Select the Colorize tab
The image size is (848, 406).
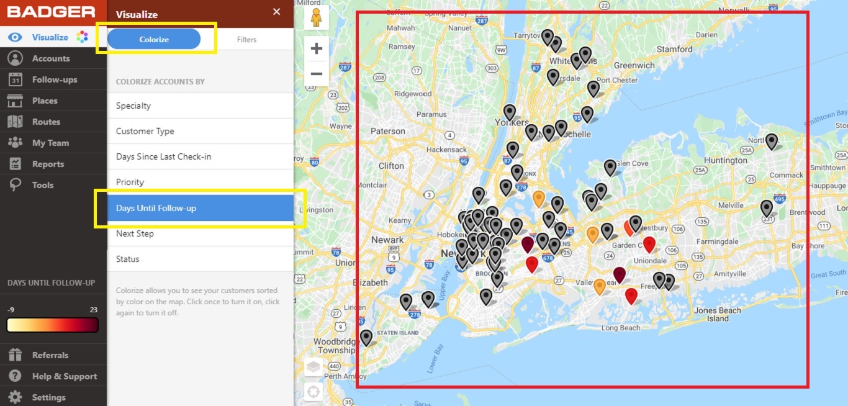pyautogui.click(x=153, y=38)
